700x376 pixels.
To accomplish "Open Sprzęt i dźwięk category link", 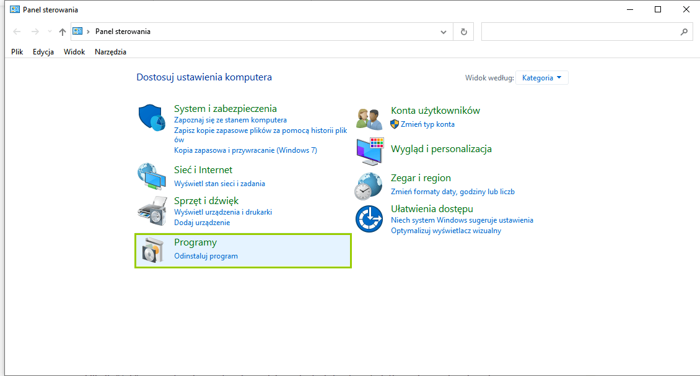I will coord(206,201).
